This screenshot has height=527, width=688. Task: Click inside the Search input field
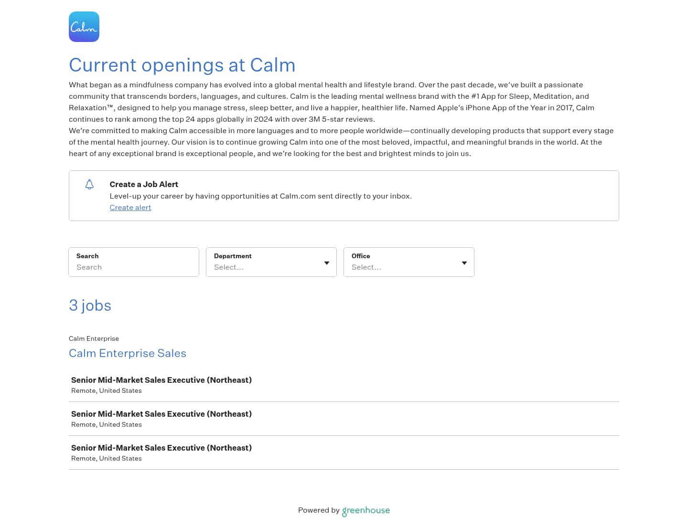click(x=134, y=267)
